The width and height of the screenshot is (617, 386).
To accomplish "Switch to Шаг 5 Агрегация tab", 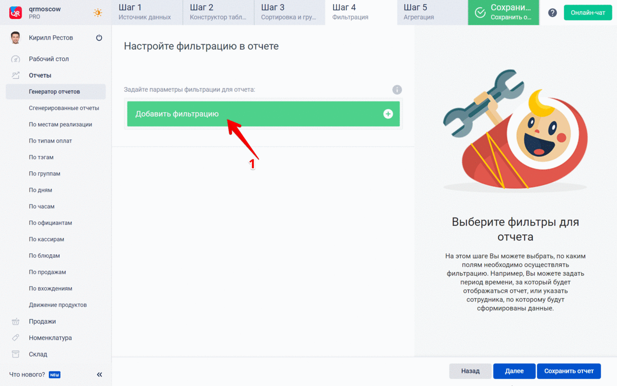I will 432,12.
